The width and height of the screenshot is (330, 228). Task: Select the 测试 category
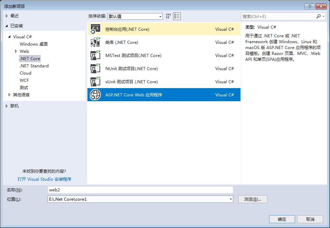click(x=24, y=87)
